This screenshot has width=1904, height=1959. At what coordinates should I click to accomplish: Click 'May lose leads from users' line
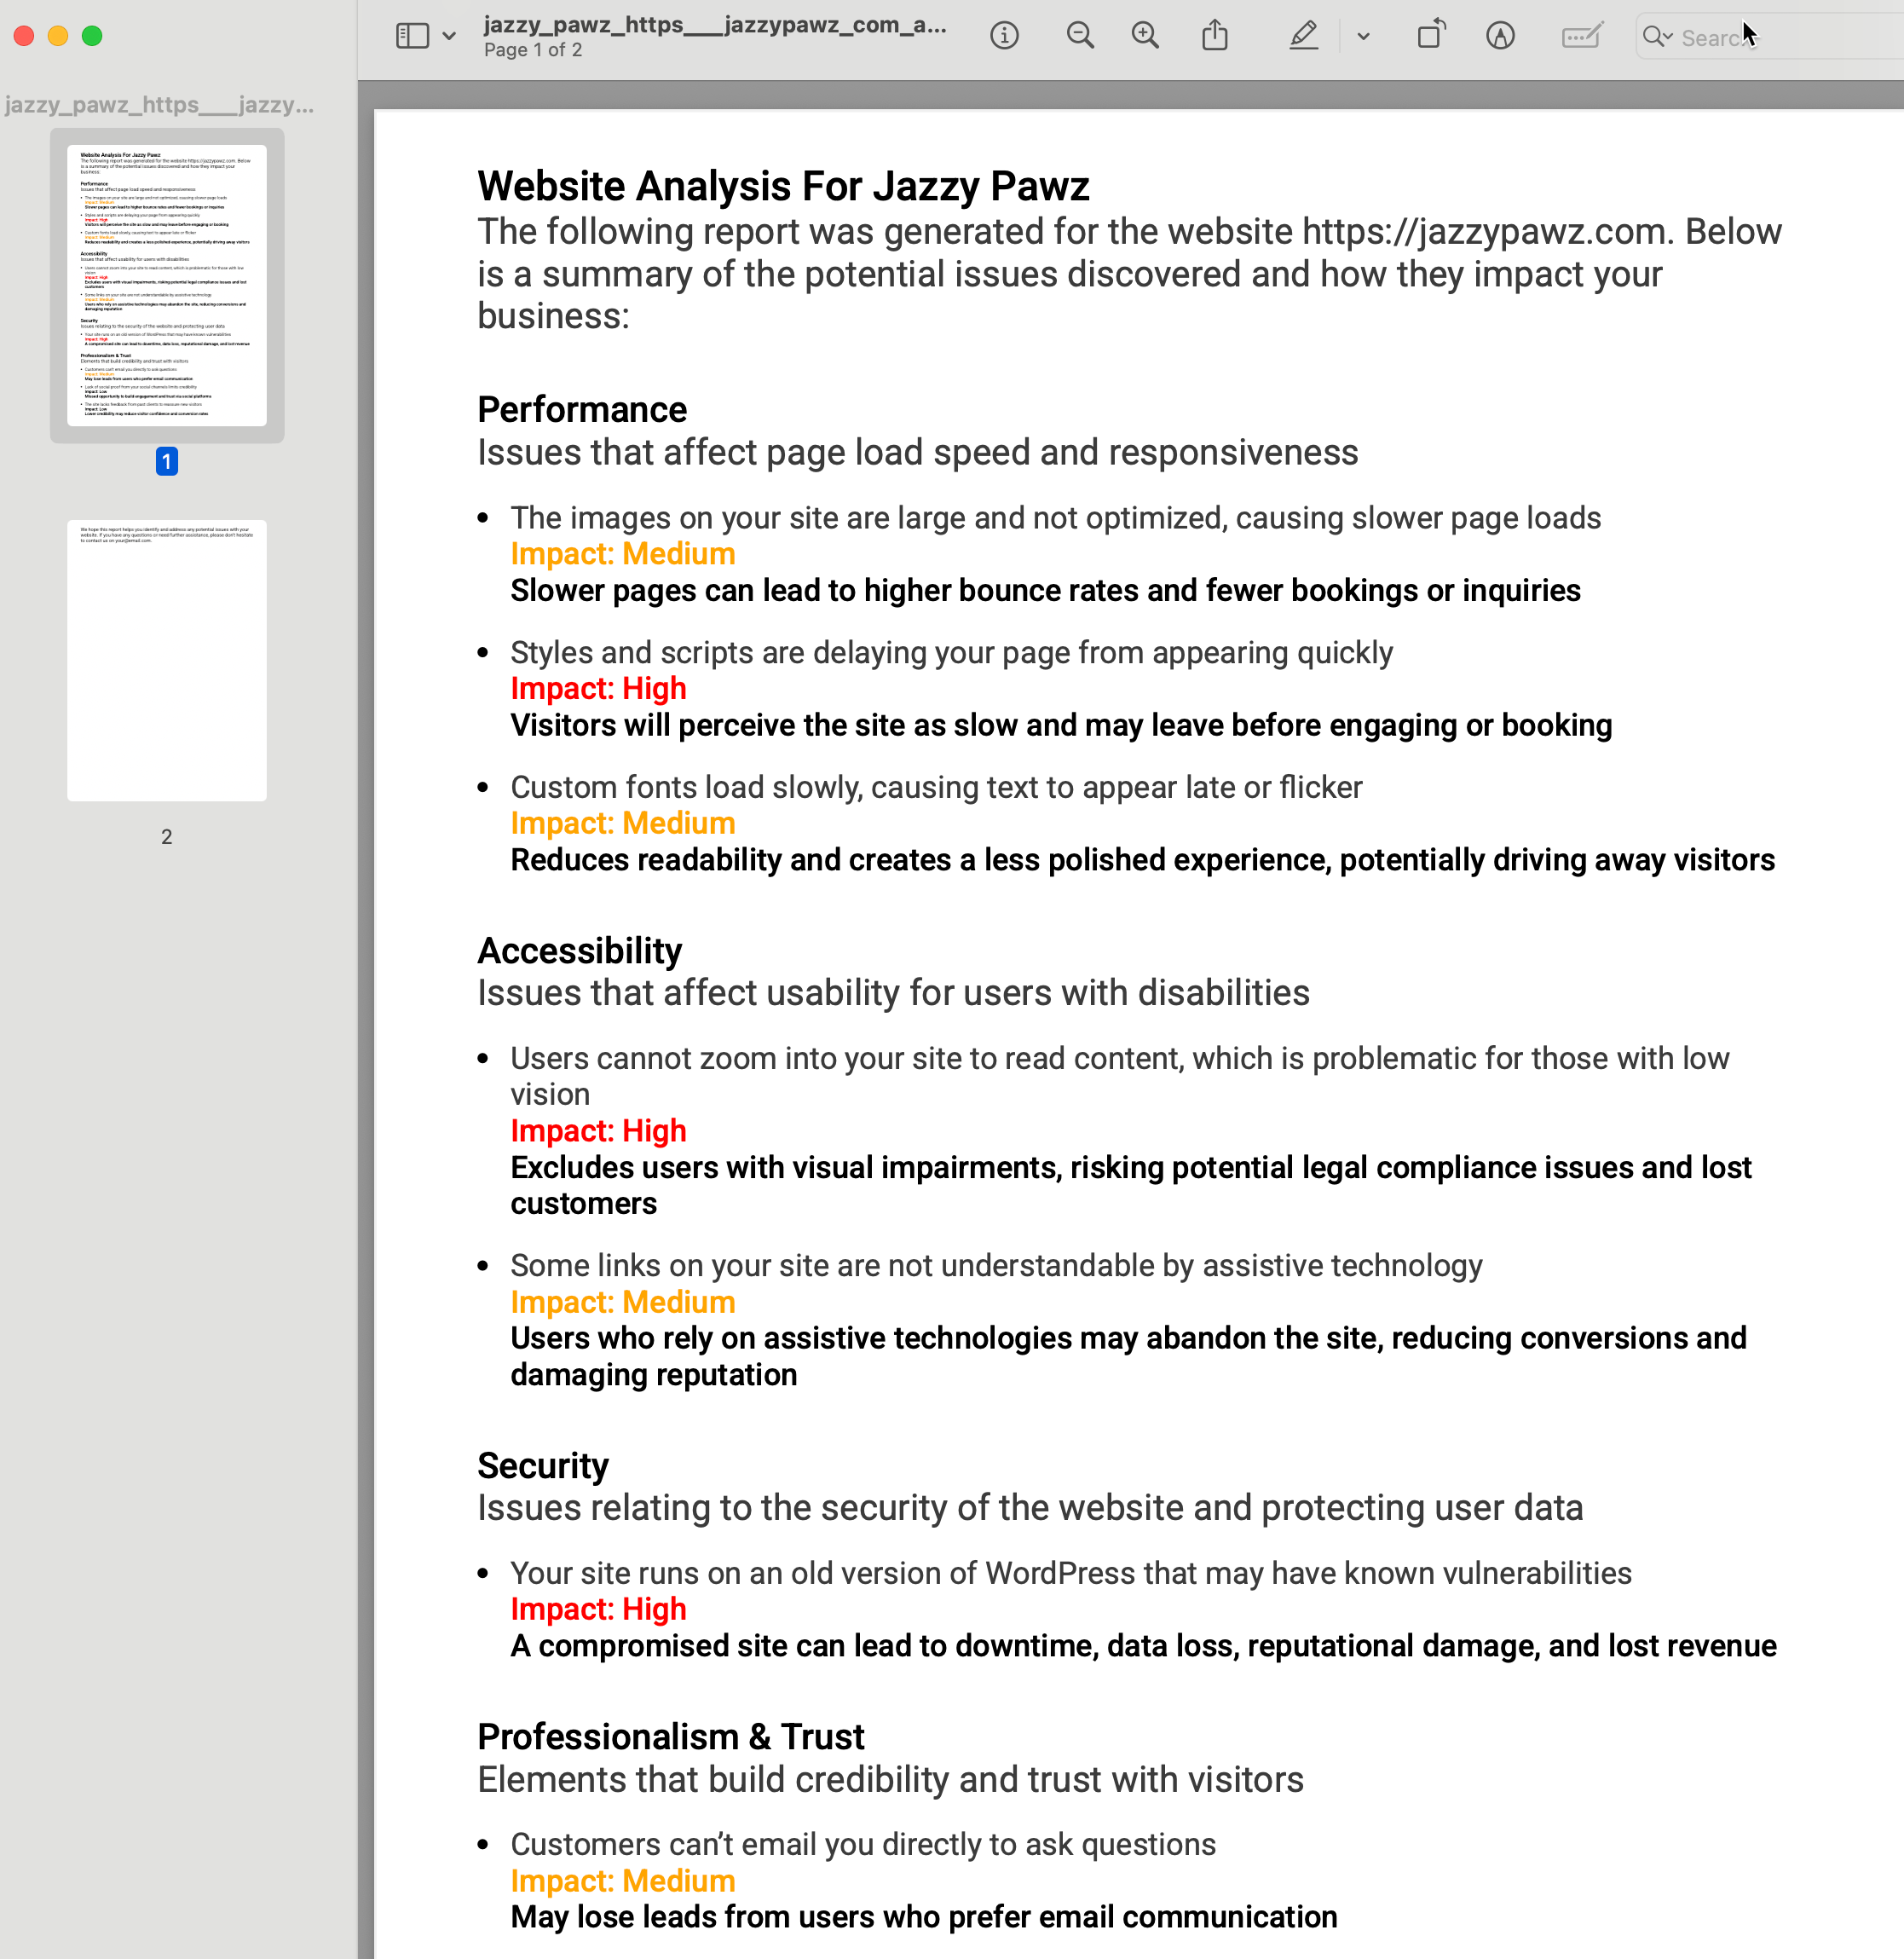click(x=924, y=1917)
